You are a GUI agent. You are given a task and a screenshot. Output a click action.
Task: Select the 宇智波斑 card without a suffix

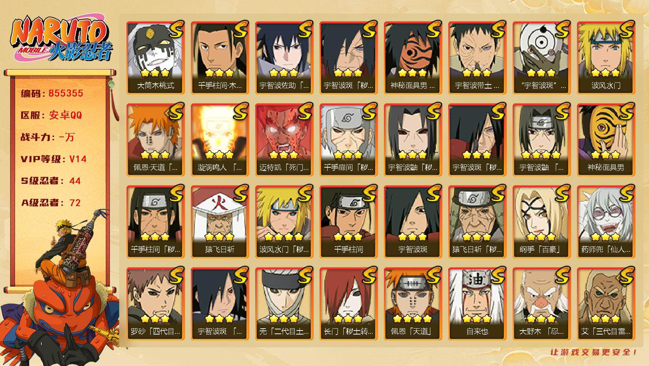(413, 222)
